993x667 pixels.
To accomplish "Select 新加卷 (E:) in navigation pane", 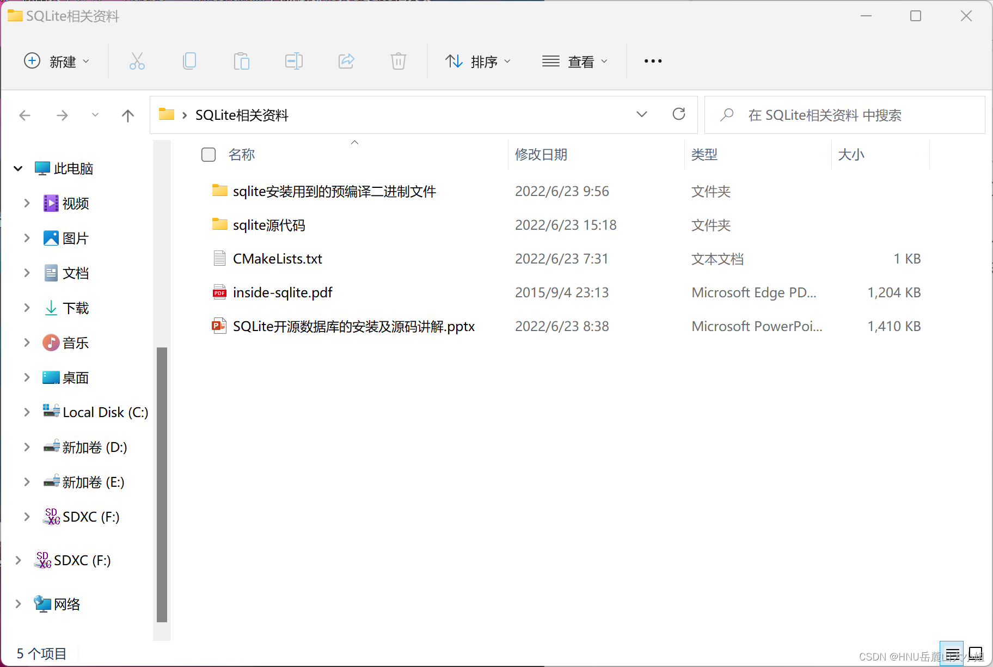I will [93, 482].
